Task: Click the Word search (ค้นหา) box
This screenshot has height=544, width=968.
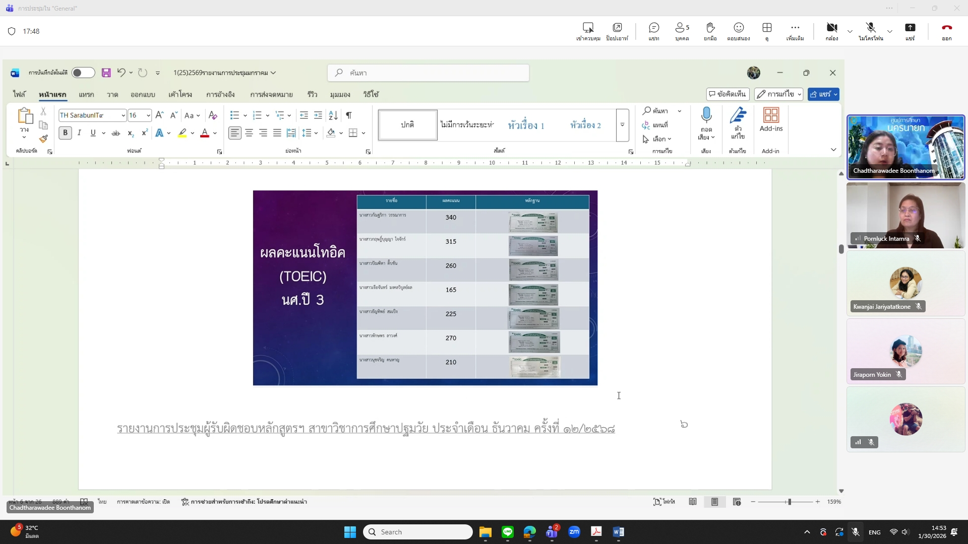Action: [x=429, y=73]
